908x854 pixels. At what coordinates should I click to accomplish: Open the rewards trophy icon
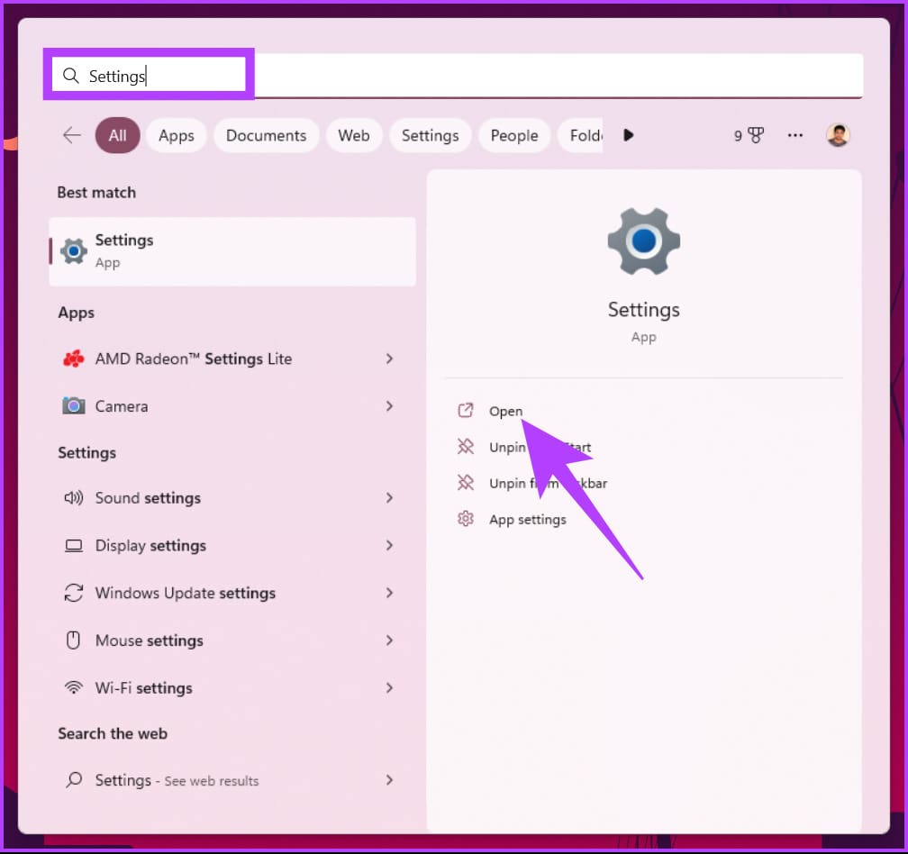pyautogui.click(x=756, y=135)
